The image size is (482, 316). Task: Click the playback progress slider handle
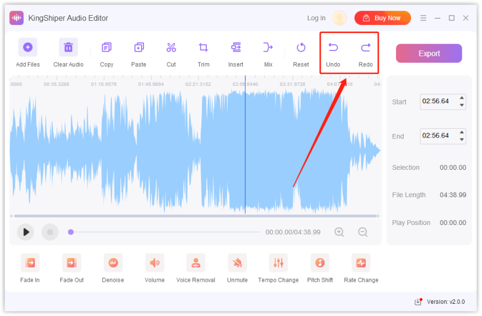(x=71, y=233)
